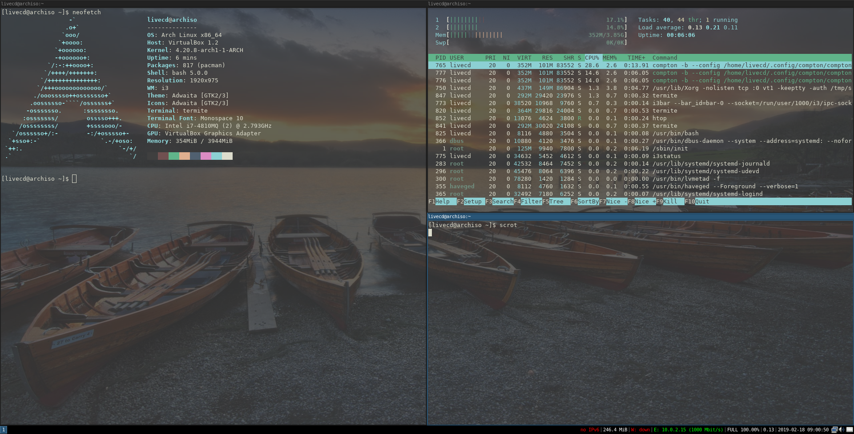Viewport: 854px width, 434px height.
Task: Click ethernet 'E: 10.0.2.15' status
Action: 688,430
